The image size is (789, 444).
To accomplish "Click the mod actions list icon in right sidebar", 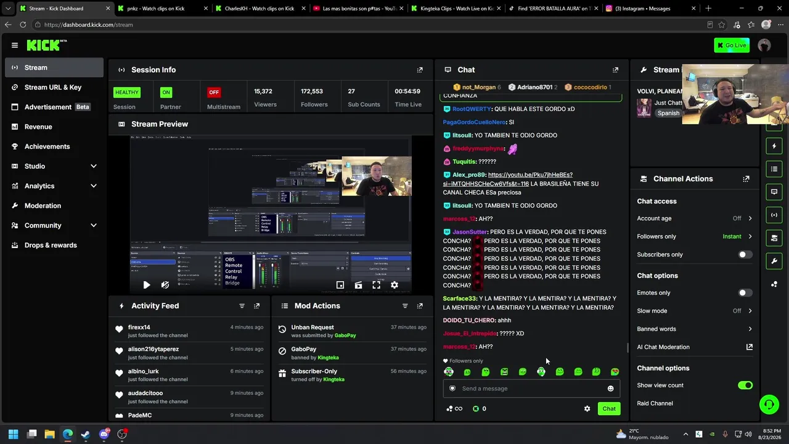I will pos(774,169).
